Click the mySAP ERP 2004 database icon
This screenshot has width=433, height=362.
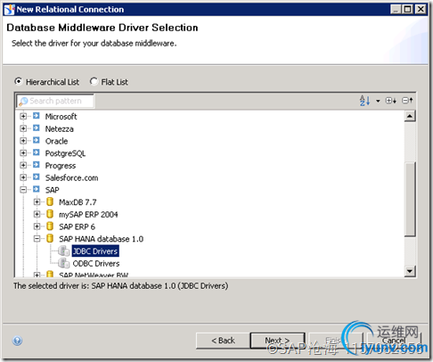tap(50, 214)
